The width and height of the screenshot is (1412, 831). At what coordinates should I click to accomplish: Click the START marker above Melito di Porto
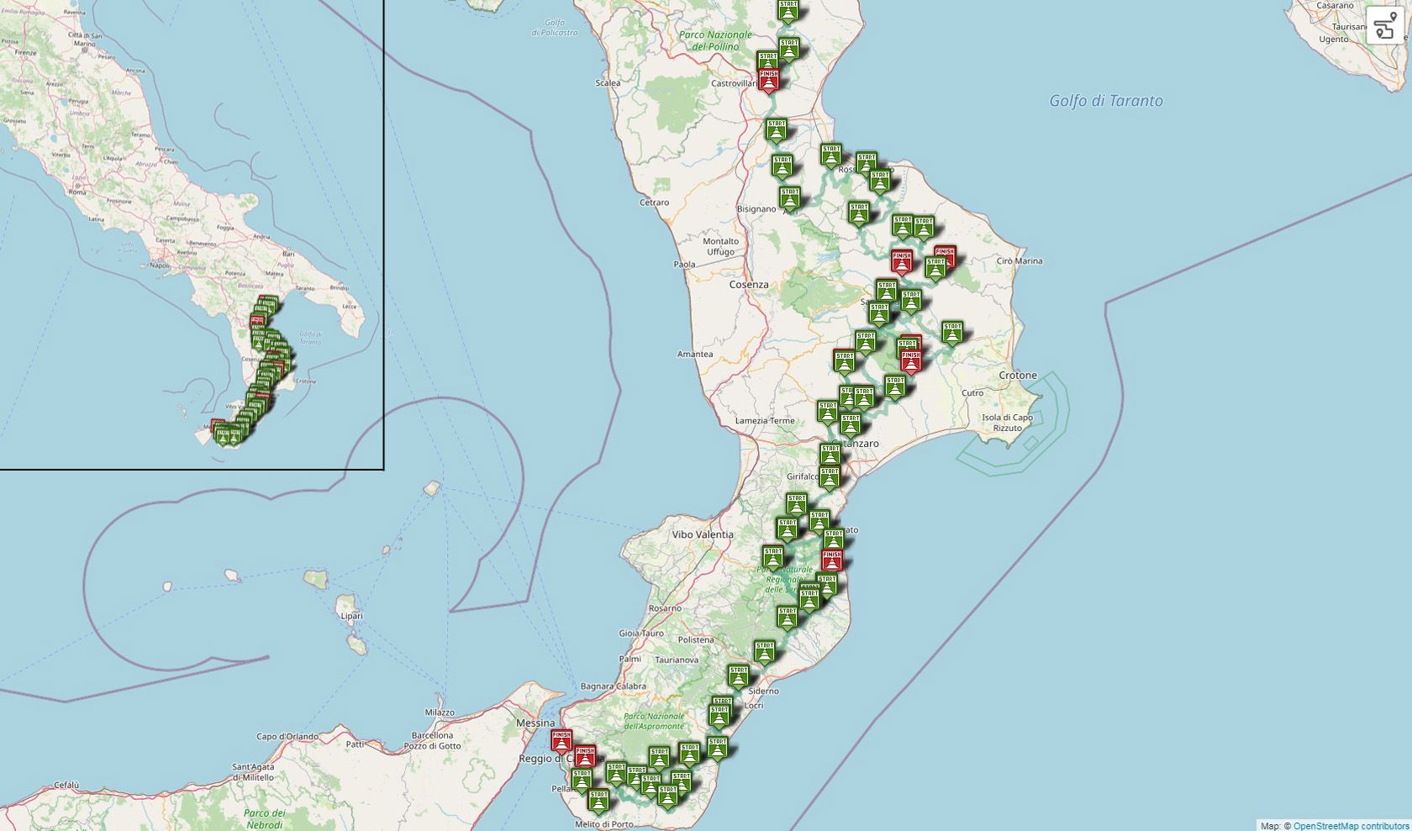pos(598,800)
